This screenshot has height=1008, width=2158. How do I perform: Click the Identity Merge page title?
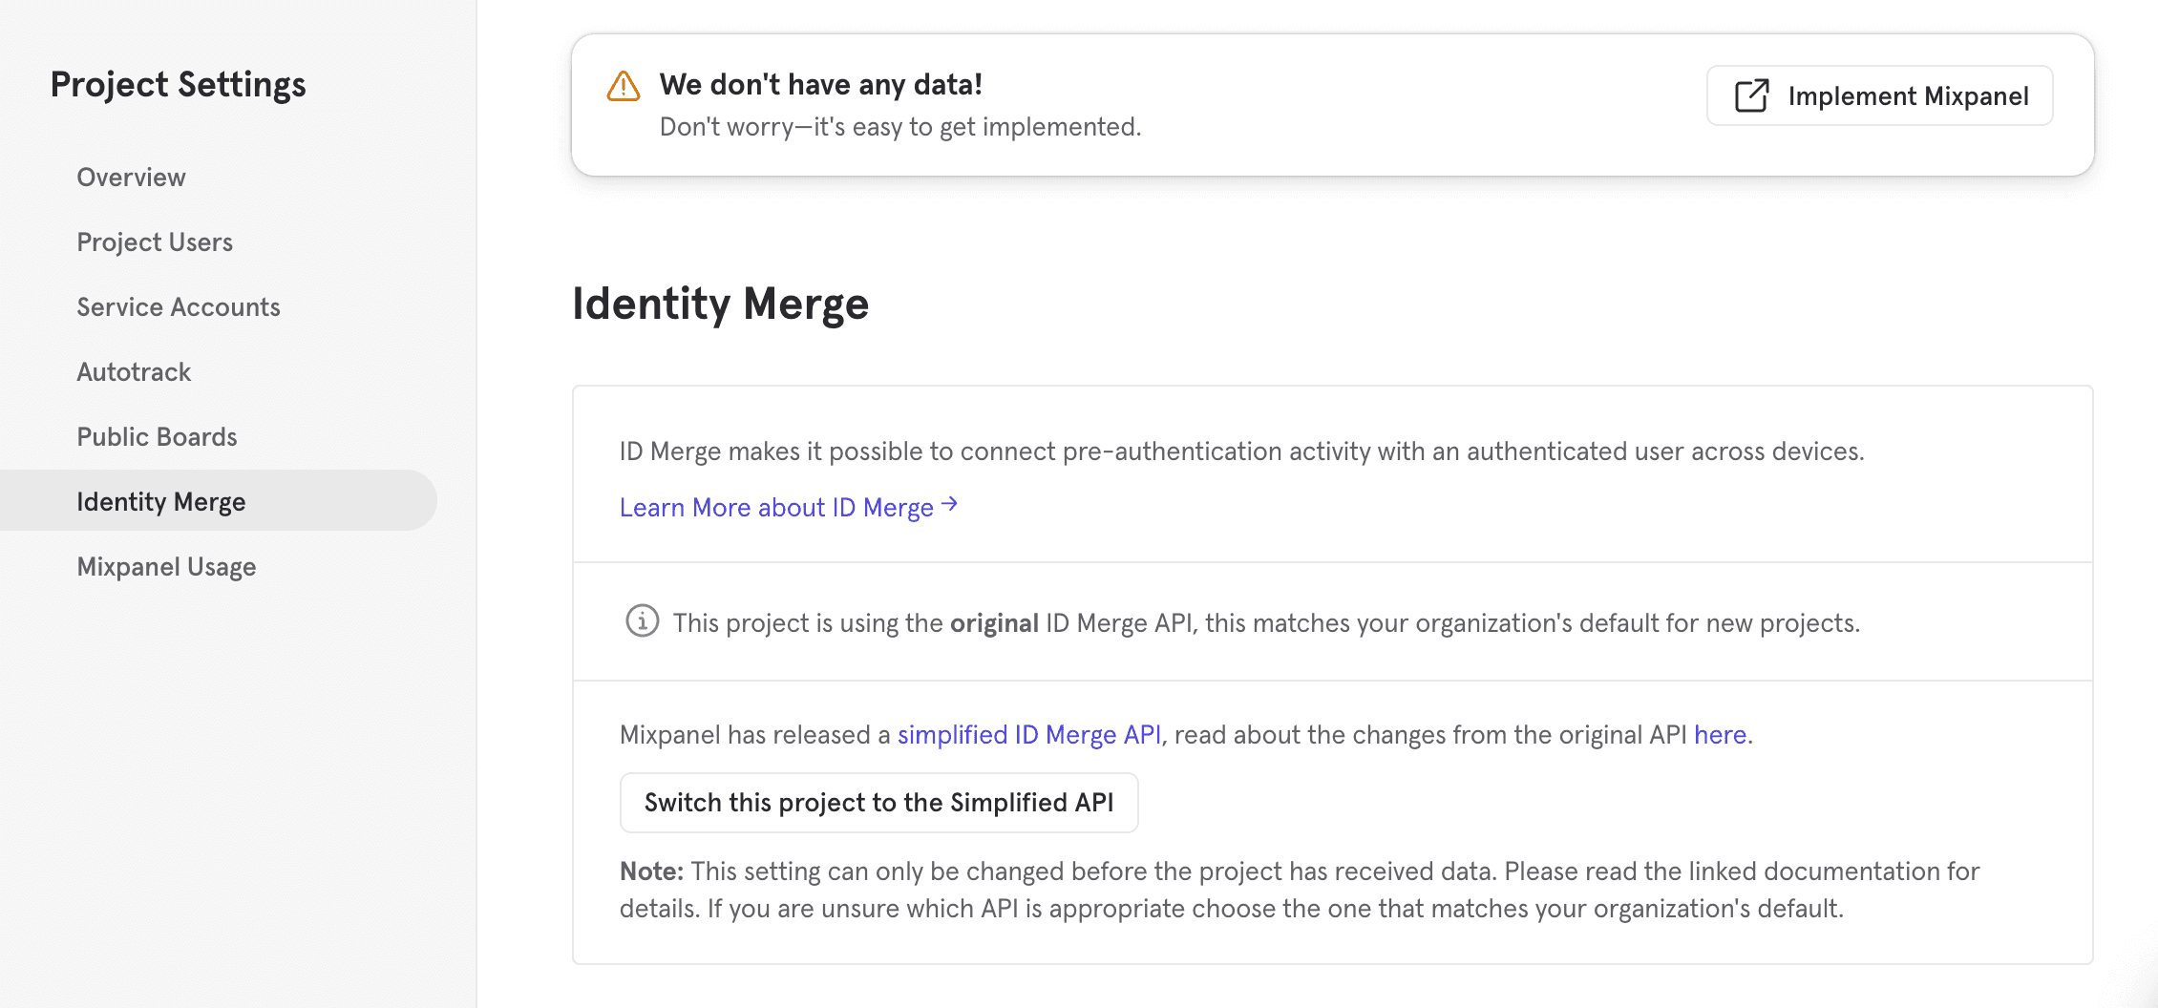pyautogui.click(x=720, y=304)
